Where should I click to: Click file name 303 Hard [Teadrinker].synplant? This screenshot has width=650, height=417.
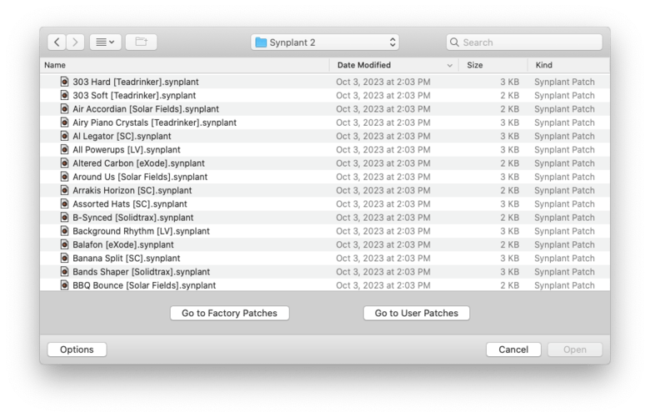pyautogui.click(x=136, y=82)
